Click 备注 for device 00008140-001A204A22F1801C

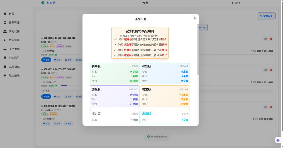(68, 124)
